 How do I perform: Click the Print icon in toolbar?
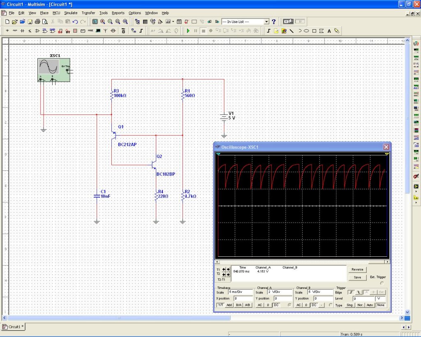coord(37,21)
